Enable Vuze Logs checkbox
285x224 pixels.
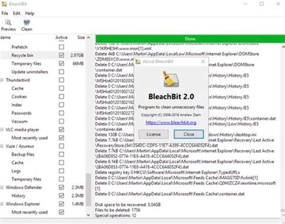click(61, 171)
